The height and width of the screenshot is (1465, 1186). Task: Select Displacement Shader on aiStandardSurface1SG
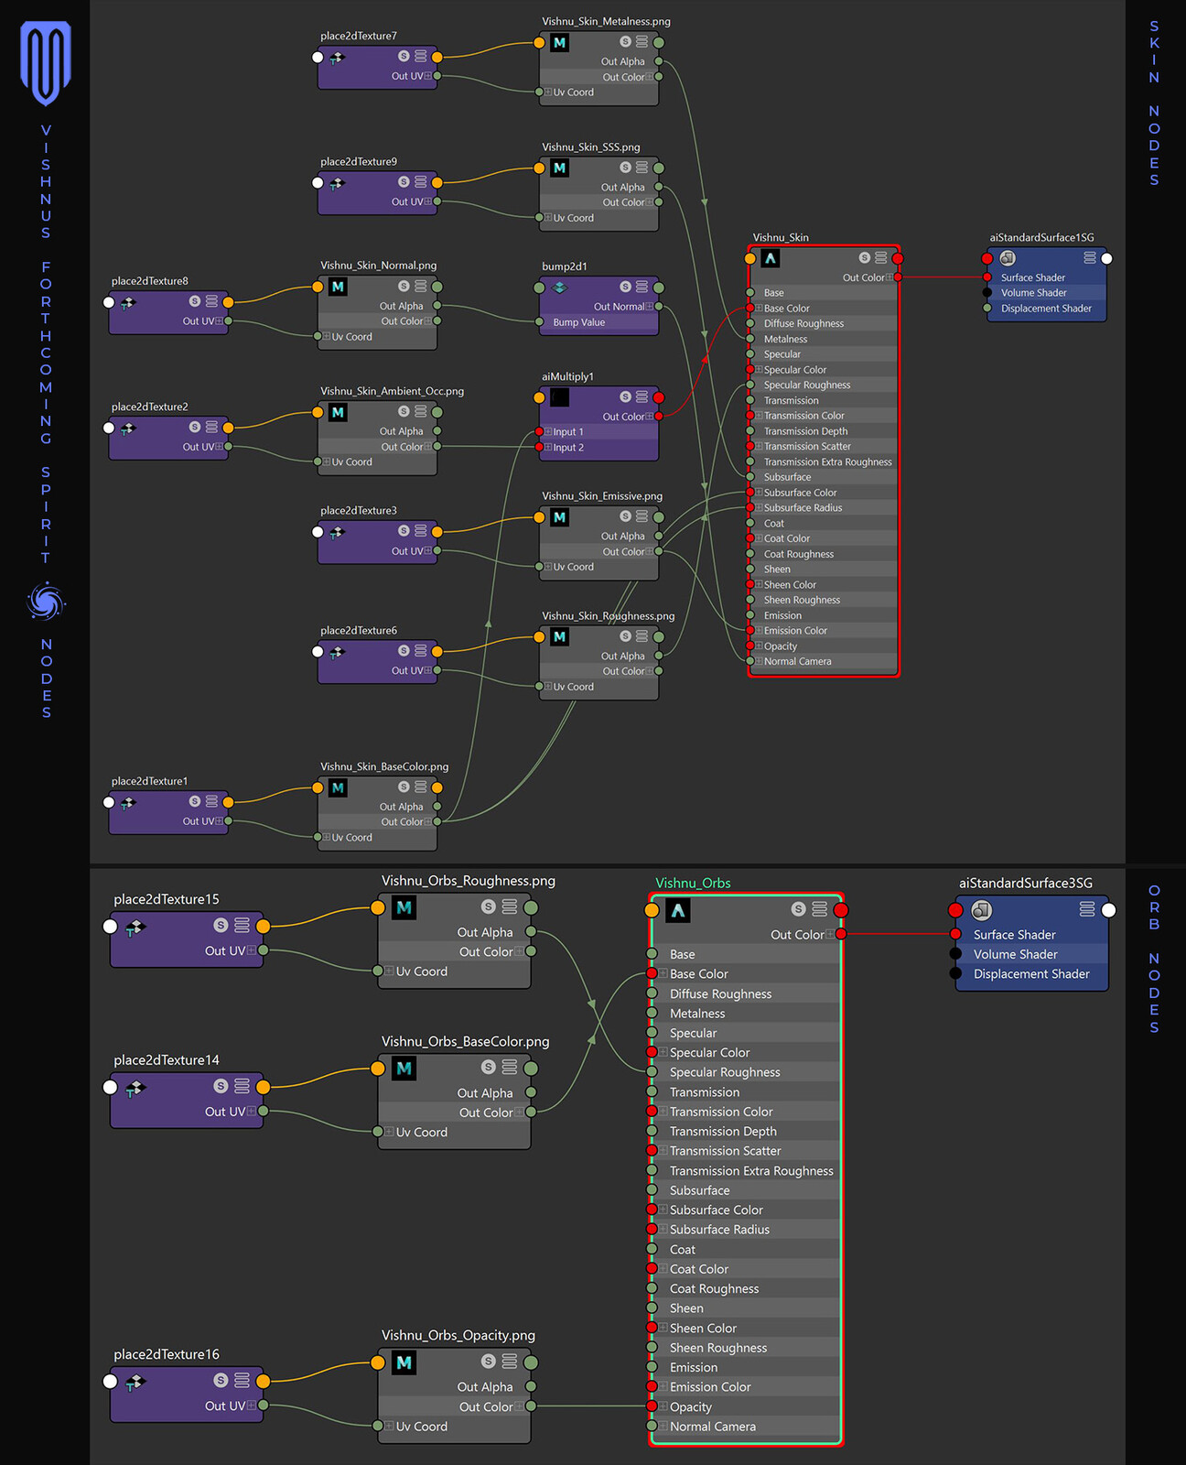click(x=1046, y=309)
